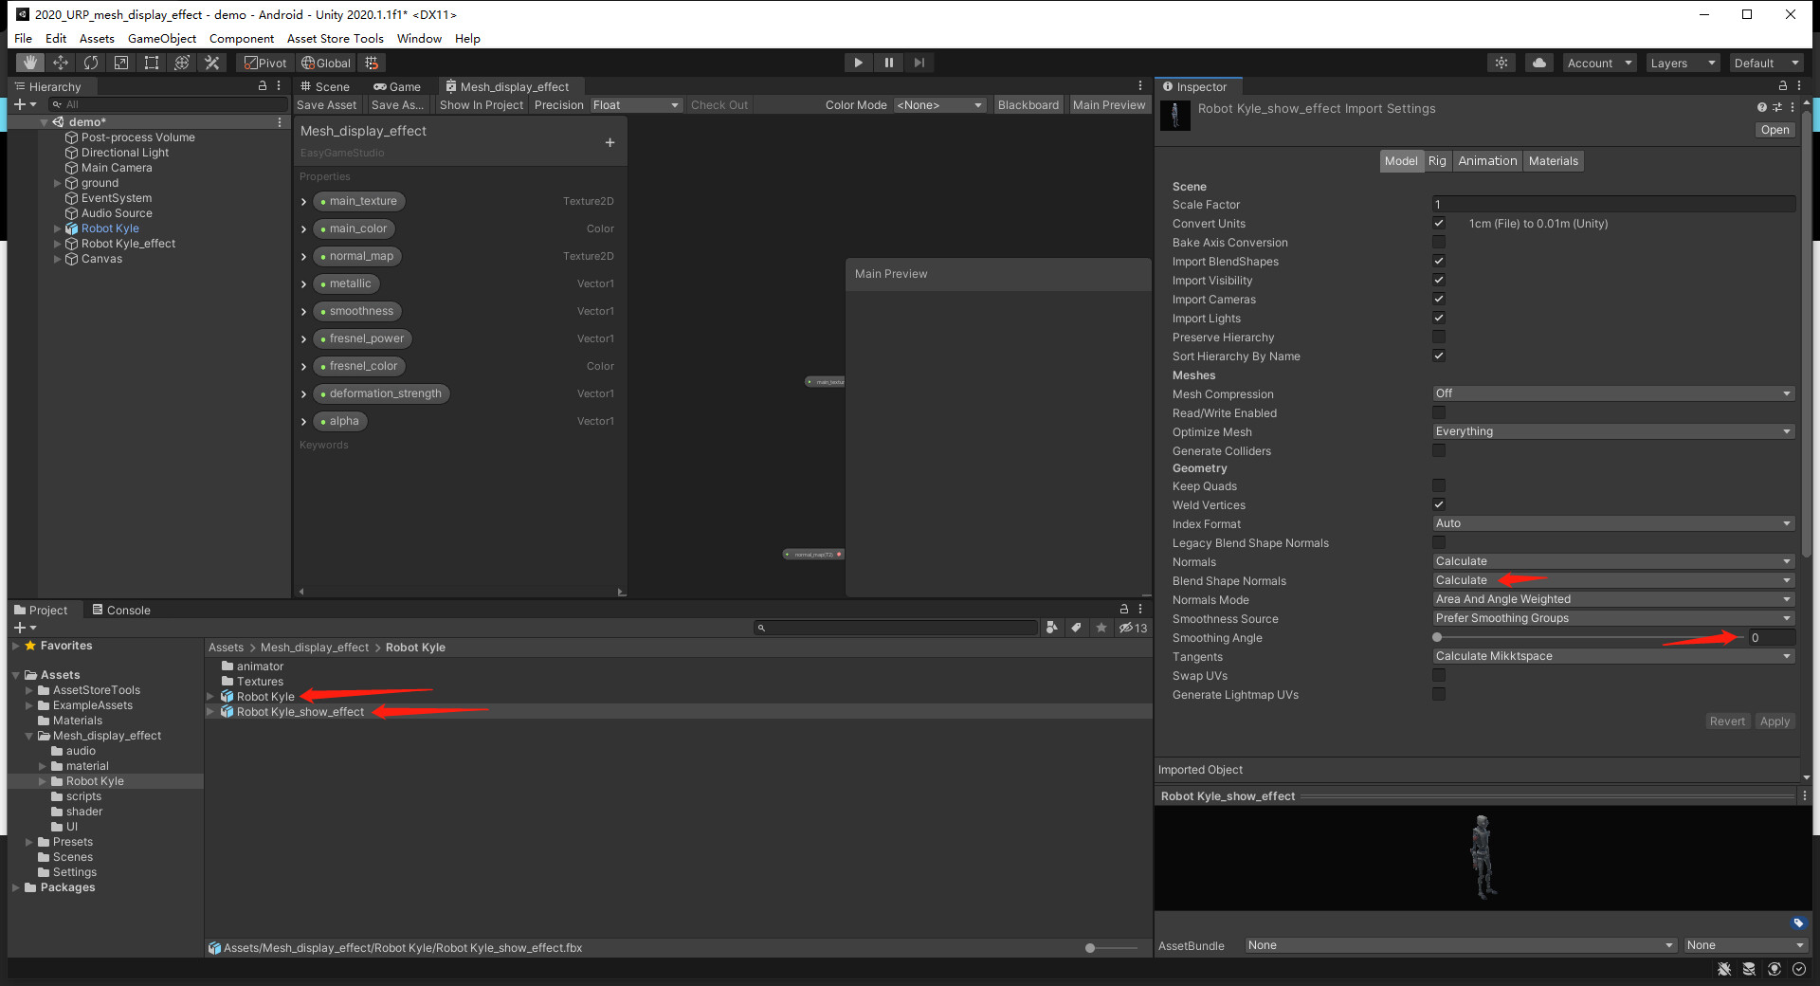Image resolution: width=1820 pixels, height=986 pixels.
Task: Click the favorites star in Project search bar
Action: tap(1101, 627)
